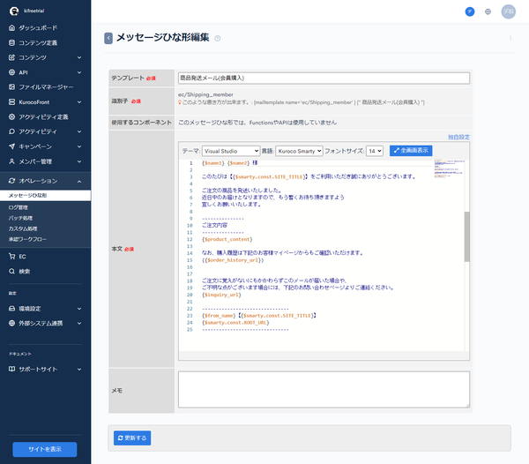
Task: Open ダッシュボード menu item
Action: click(x=38, y=27)
